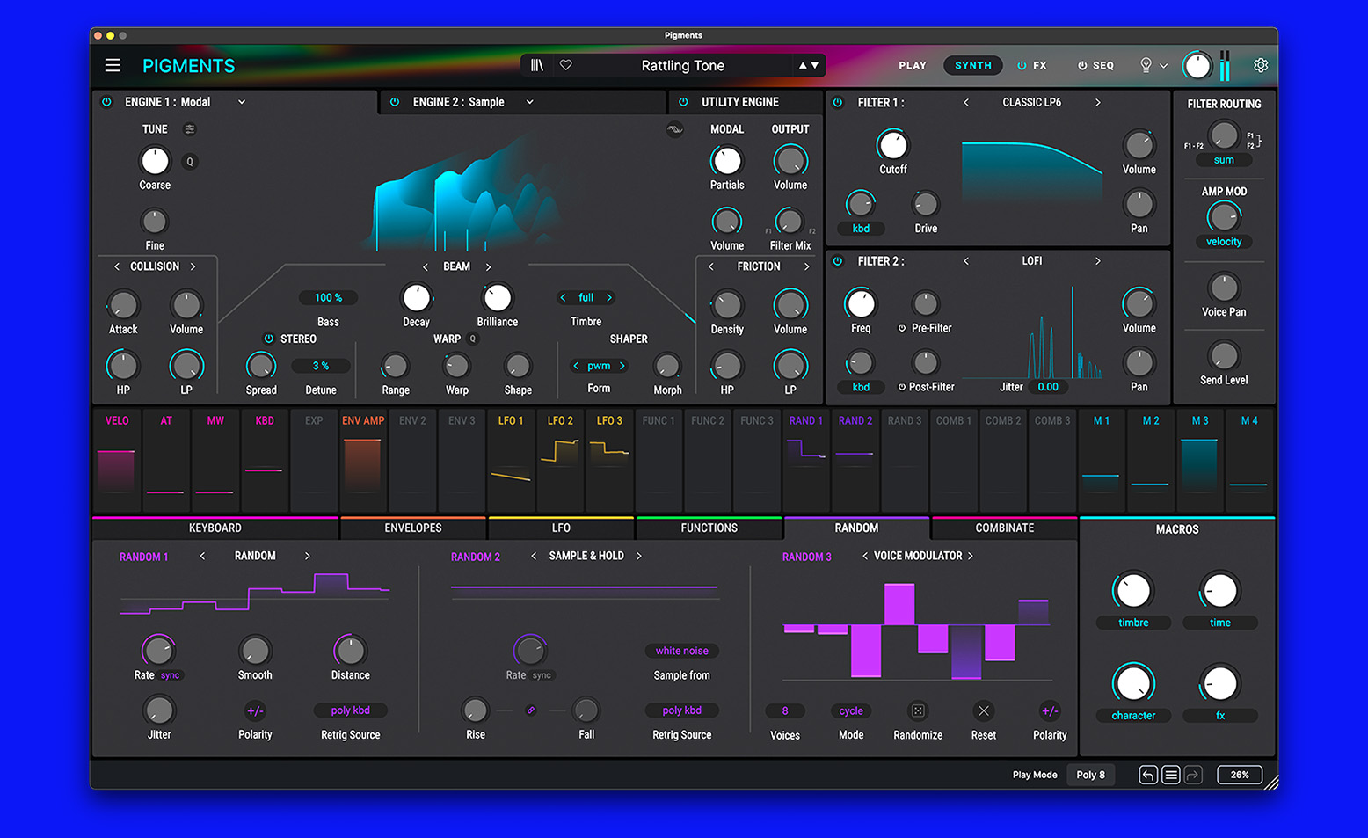The image size is (1368, 838).
Task: Open the preset browser library icon
Action: tap(537, 65)
